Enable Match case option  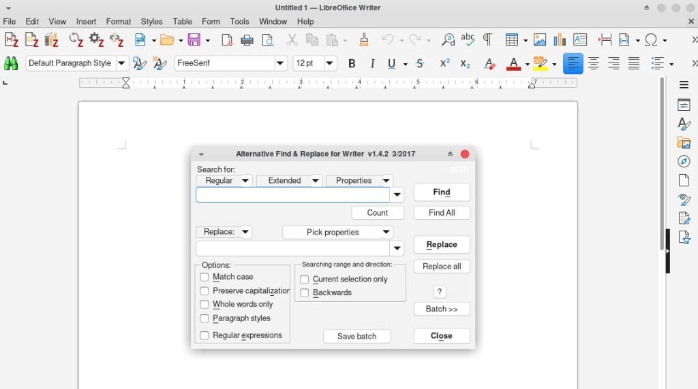pos(204,277)
